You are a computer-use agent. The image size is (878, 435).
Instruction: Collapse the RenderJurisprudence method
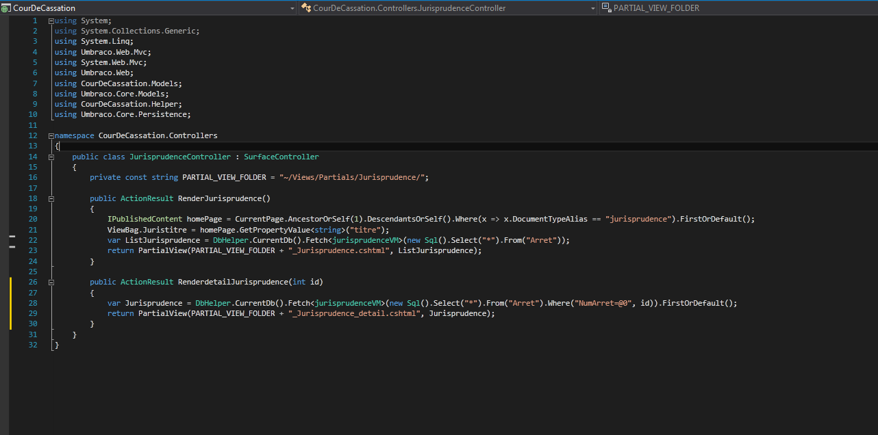point(51,198)
